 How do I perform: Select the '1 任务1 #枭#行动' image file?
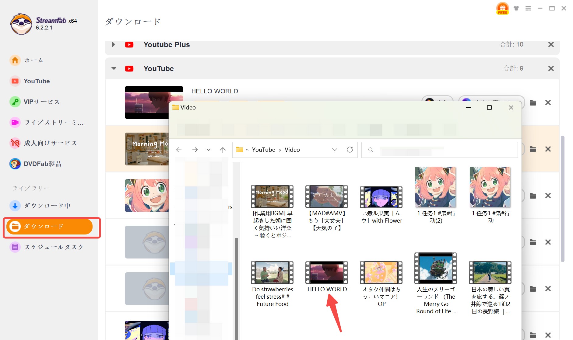490,195
